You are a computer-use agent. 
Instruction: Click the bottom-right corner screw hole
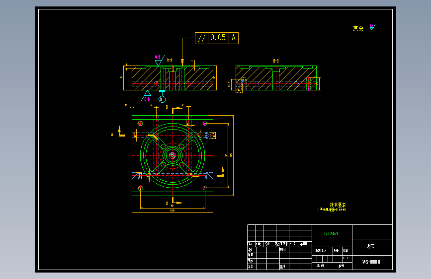[x=204, y=188]
